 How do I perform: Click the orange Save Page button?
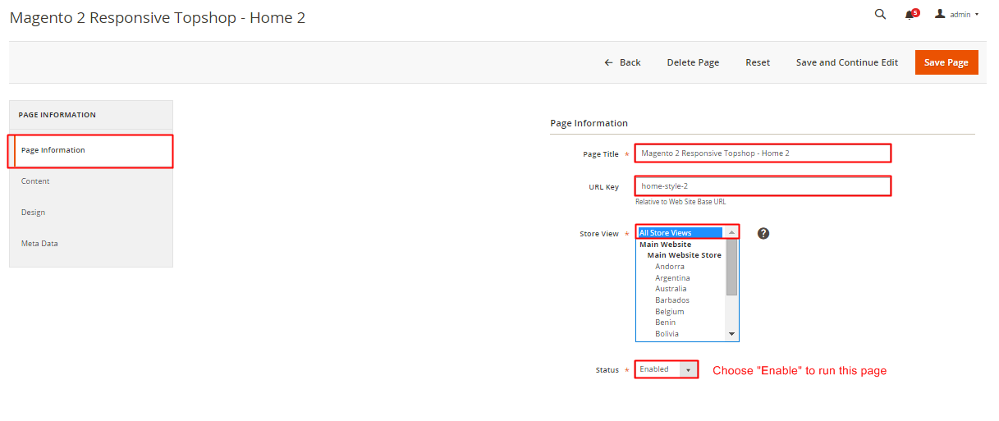pos(946,62)
